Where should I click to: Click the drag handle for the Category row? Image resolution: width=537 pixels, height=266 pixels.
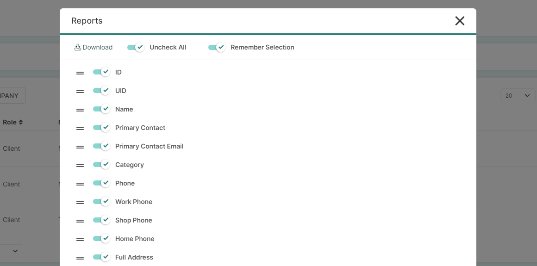(80, 165)
